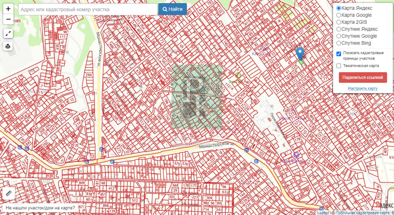This screenshot has width=394, height=215.
Task: Select Спутник Google radio option
Action: pos(339,36)
